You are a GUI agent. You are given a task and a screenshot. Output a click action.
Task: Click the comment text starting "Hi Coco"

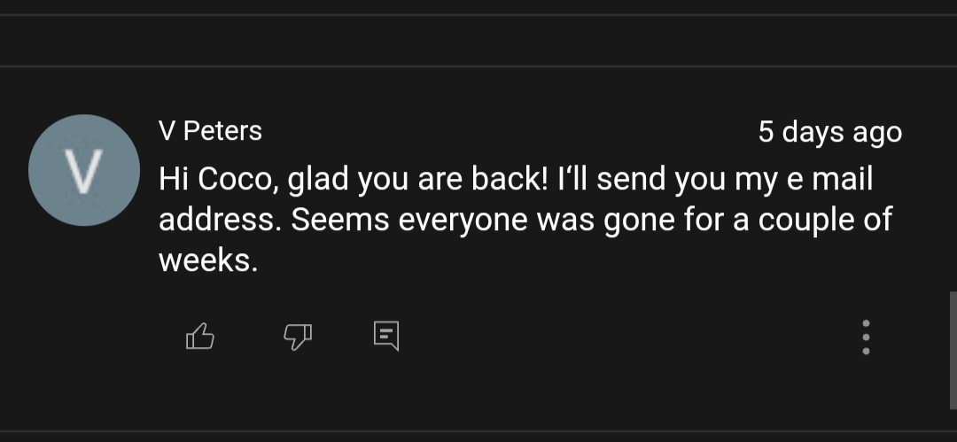(514, 180)
